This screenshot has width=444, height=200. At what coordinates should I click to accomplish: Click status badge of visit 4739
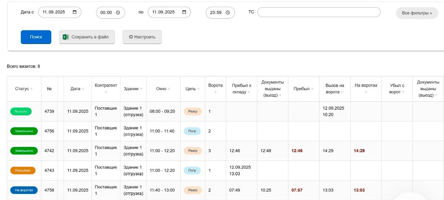21,111
